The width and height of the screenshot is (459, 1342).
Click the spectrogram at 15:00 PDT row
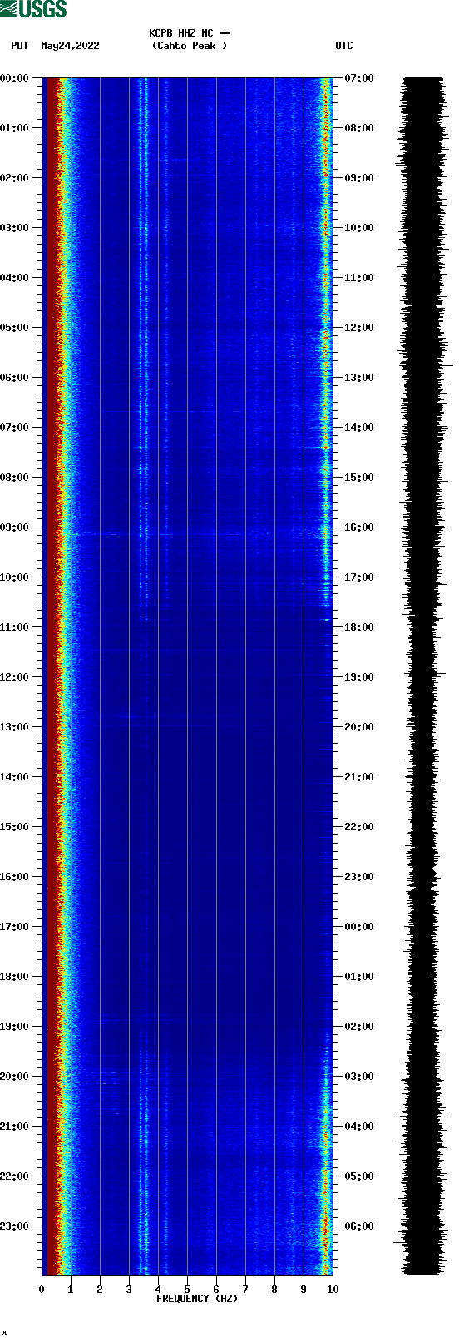click(x=187, y=827)
